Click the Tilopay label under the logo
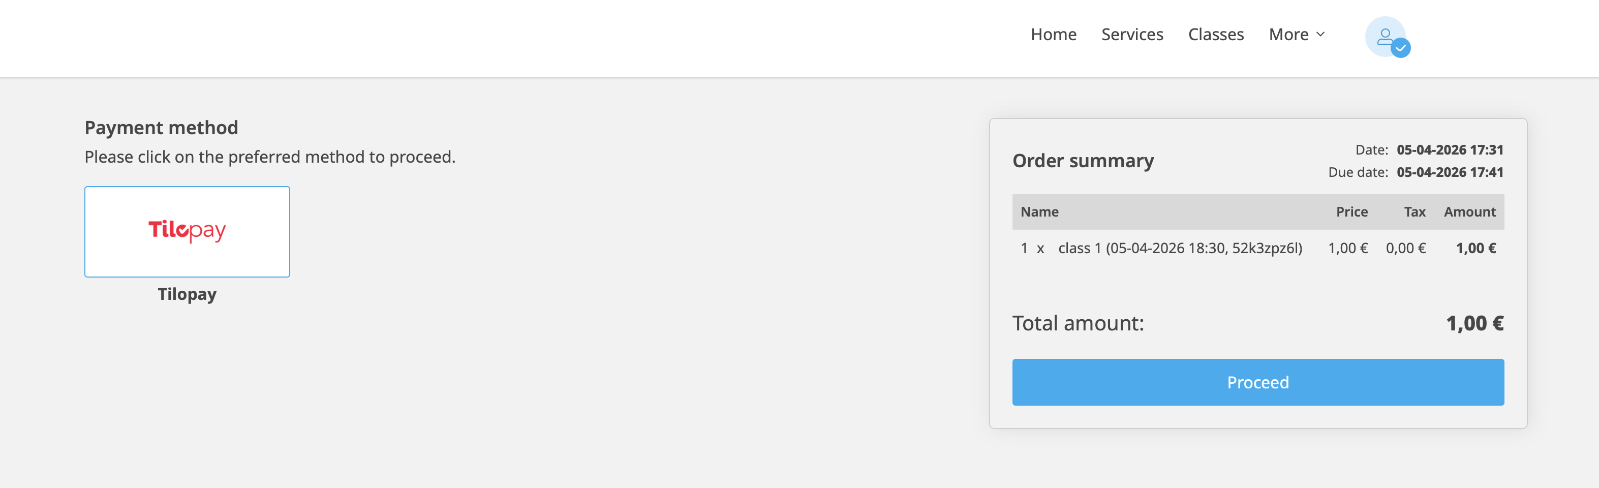 tap(187, 294)
